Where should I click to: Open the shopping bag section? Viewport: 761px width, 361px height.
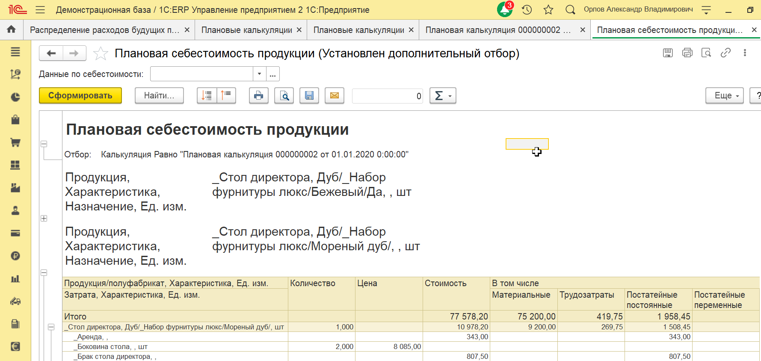coord(15,120)
